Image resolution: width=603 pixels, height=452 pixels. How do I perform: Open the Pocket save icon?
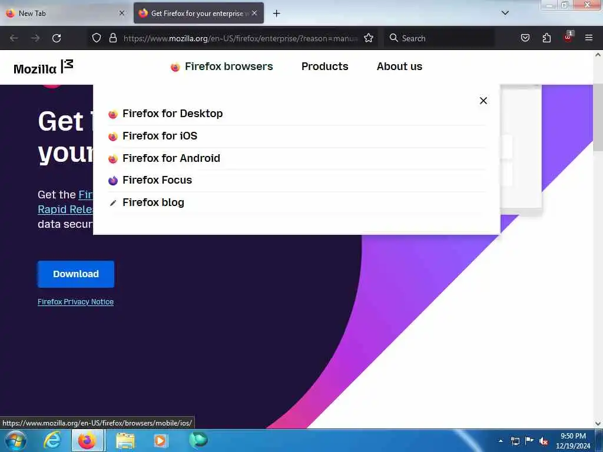coord(525,38)
